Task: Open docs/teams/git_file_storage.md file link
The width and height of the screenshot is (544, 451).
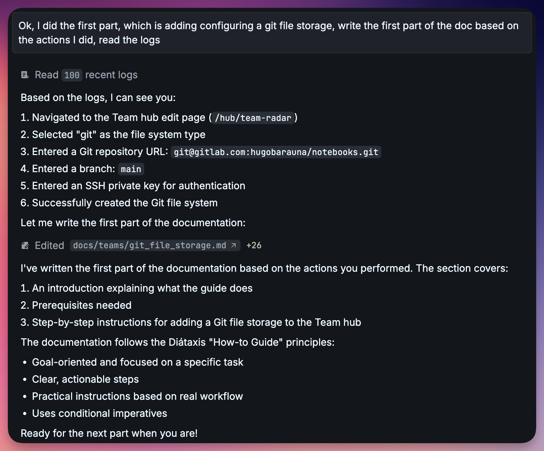Action: pyautogui.click(x=149, y=245)
